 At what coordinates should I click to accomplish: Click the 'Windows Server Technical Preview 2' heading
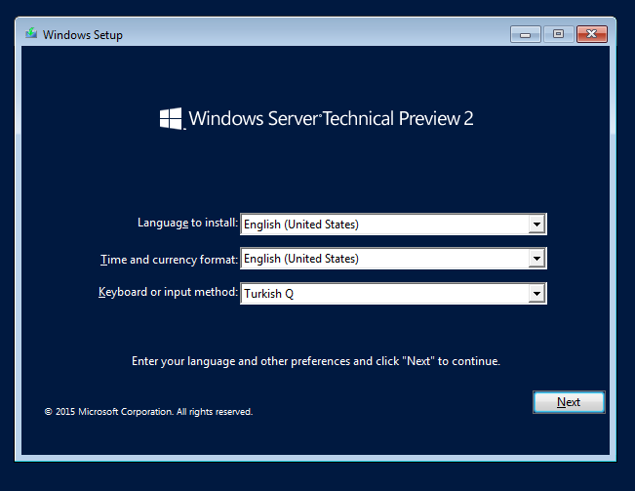(331, 118)
